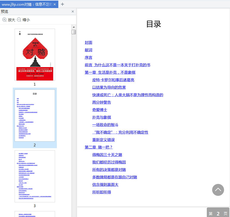Open 多数牌局都是在跟自己对赌 link
Screen dimensions: 230x217
[x=115, y=177]
